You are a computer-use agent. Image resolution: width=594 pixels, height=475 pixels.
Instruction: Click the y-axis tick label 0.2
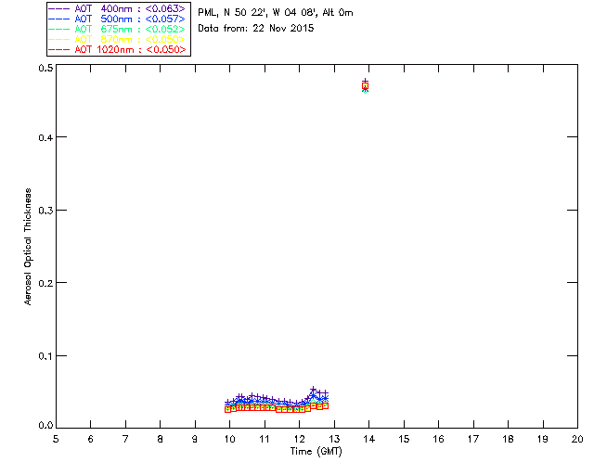(x=45, y=283)
